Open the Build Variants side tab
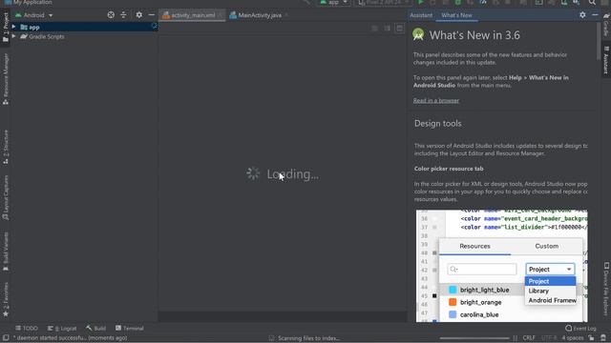 [6, 252]
